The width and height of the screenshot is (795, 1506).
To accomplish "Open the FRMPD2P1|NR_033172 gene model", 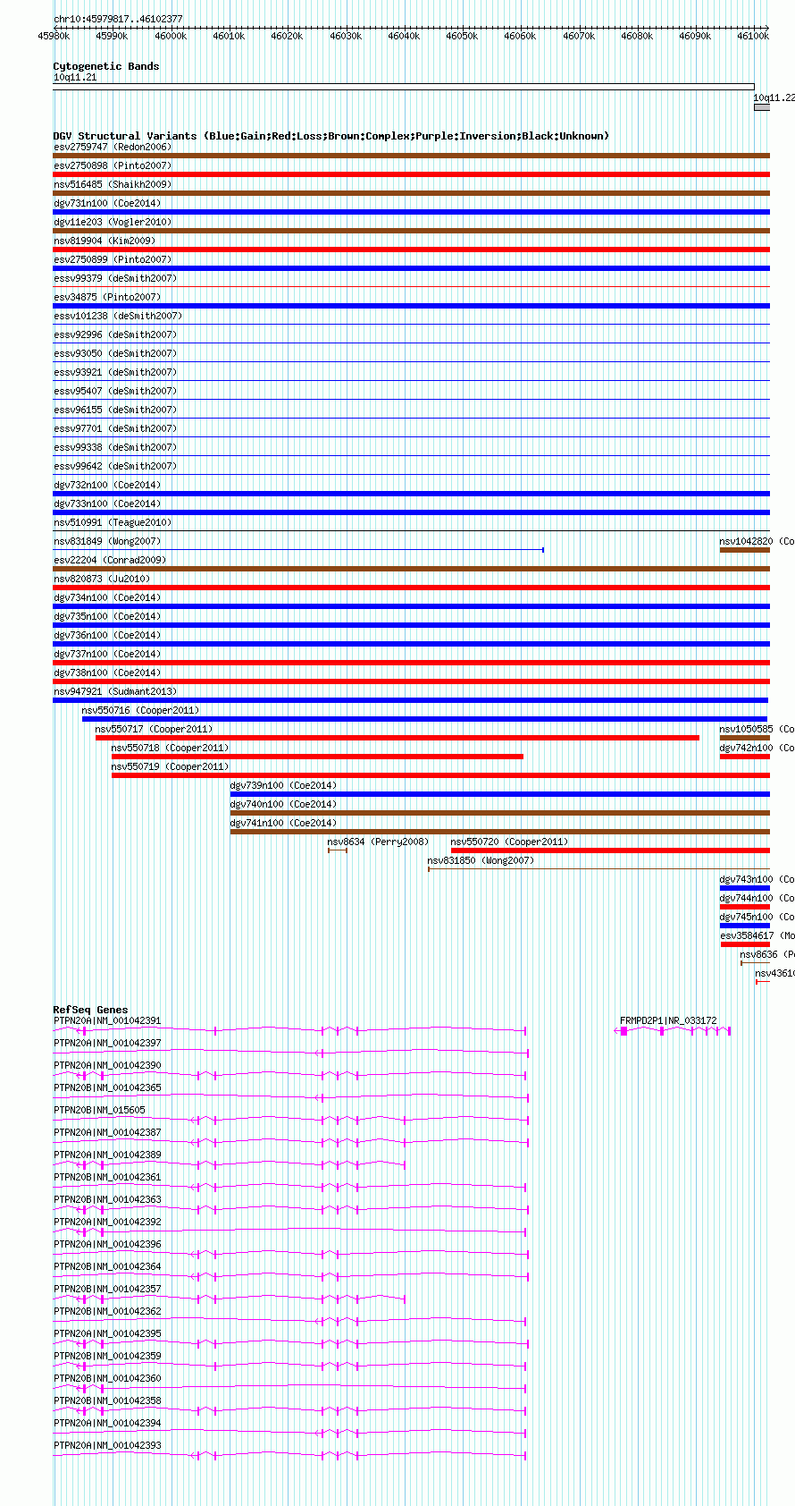I will pyautogui.click(x=673, y=1031).
